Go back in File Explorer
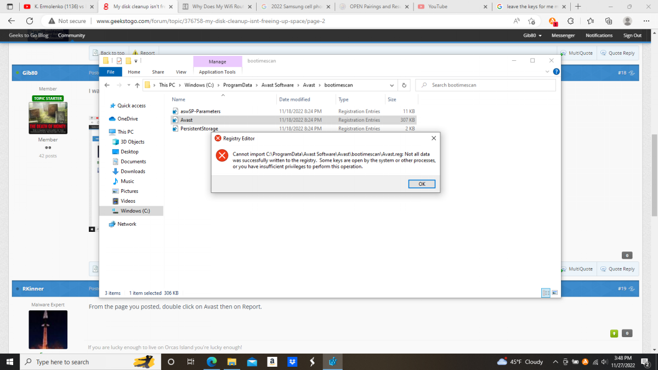 click(x=107, y=86)
